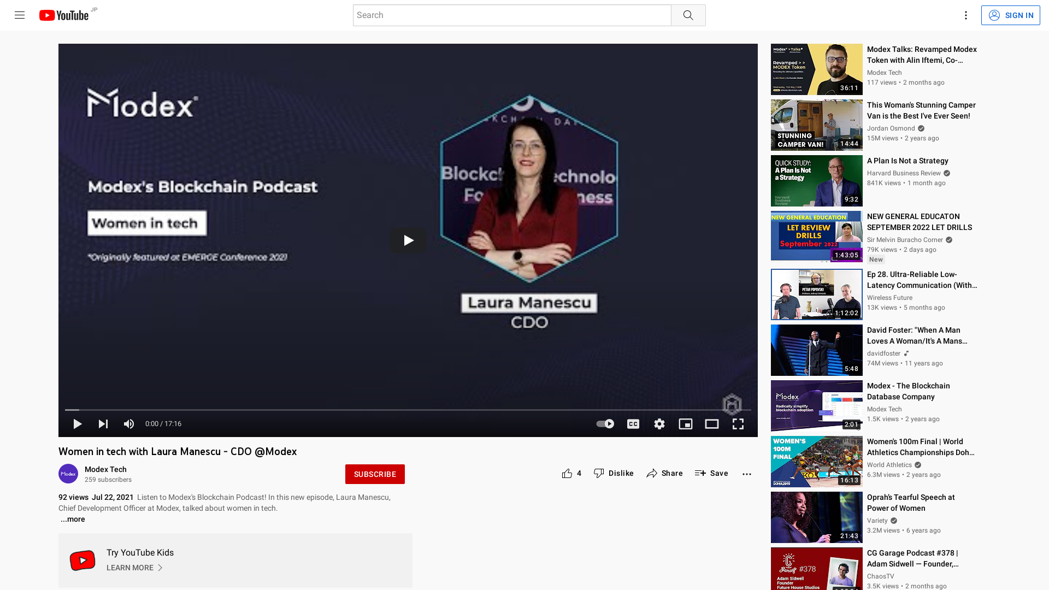Click the YouTube Kids logo icon

coord(82,560)
